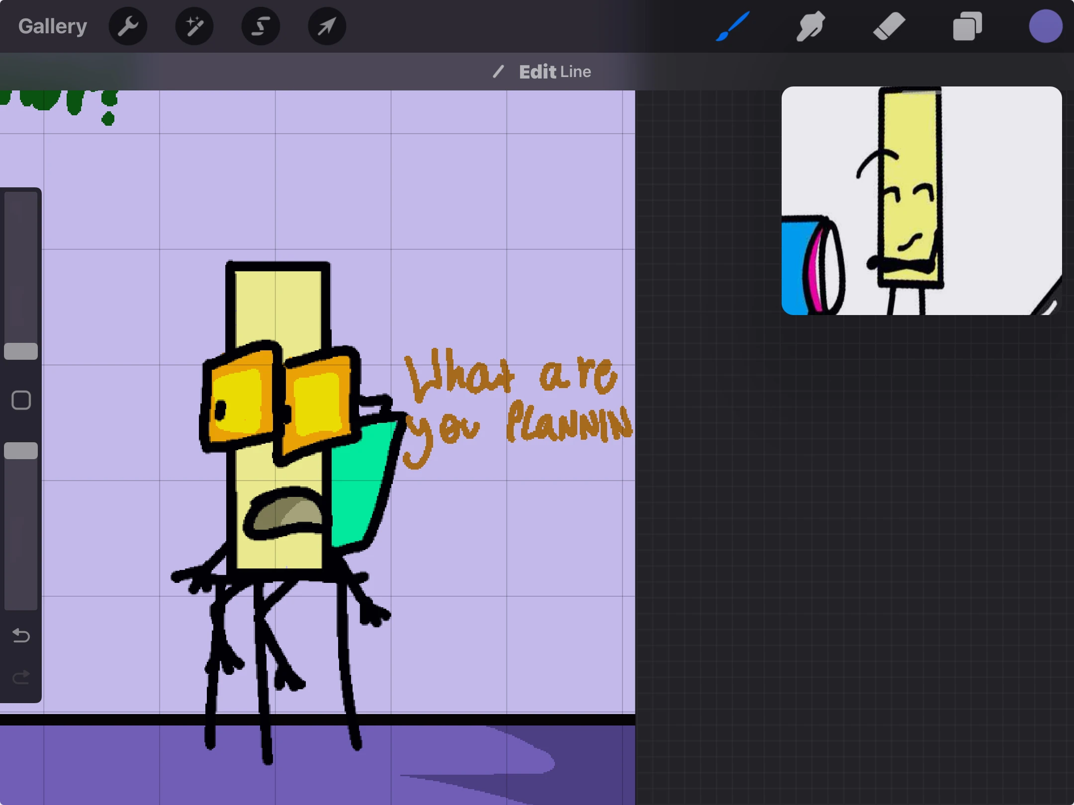Open the Gallery view
The width and height of the screenshot is (1074, 805).
53,26
